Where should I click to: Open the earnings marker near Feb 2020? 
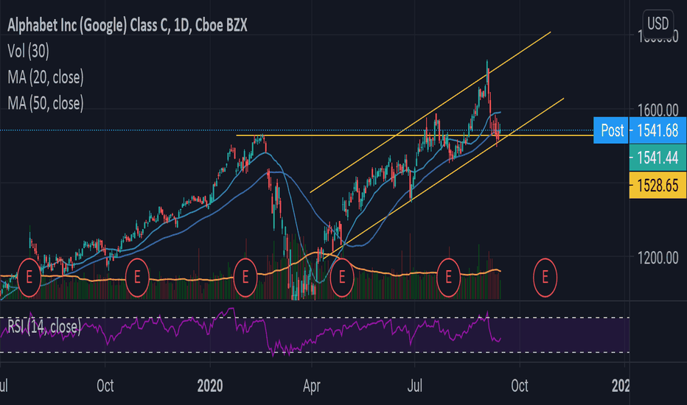pos(245,278)
